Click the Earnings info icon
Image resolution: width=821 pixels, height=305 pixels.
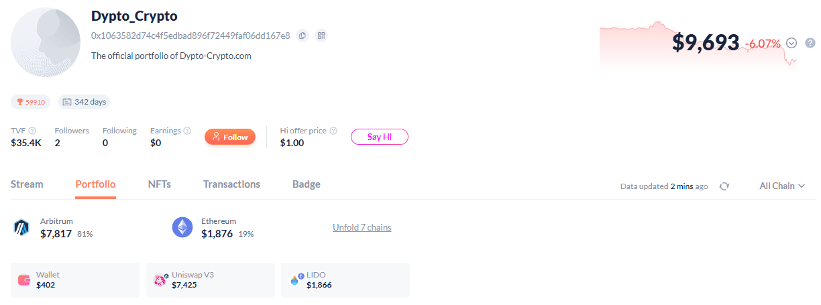click(x=187, y=131)
